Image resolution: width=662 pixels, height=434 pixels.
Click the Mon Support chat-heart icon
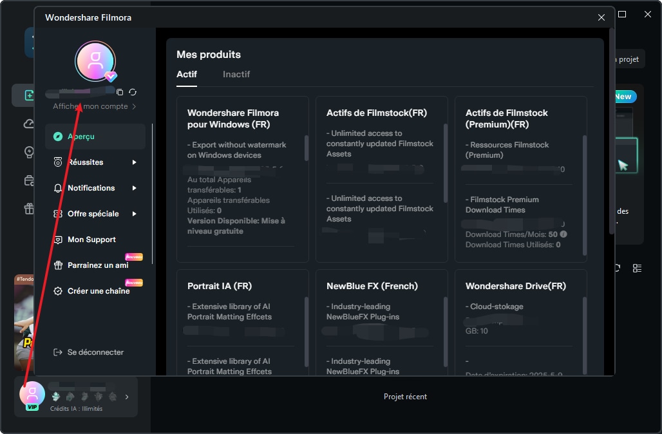pyautogui.click(x=58, y=240)
